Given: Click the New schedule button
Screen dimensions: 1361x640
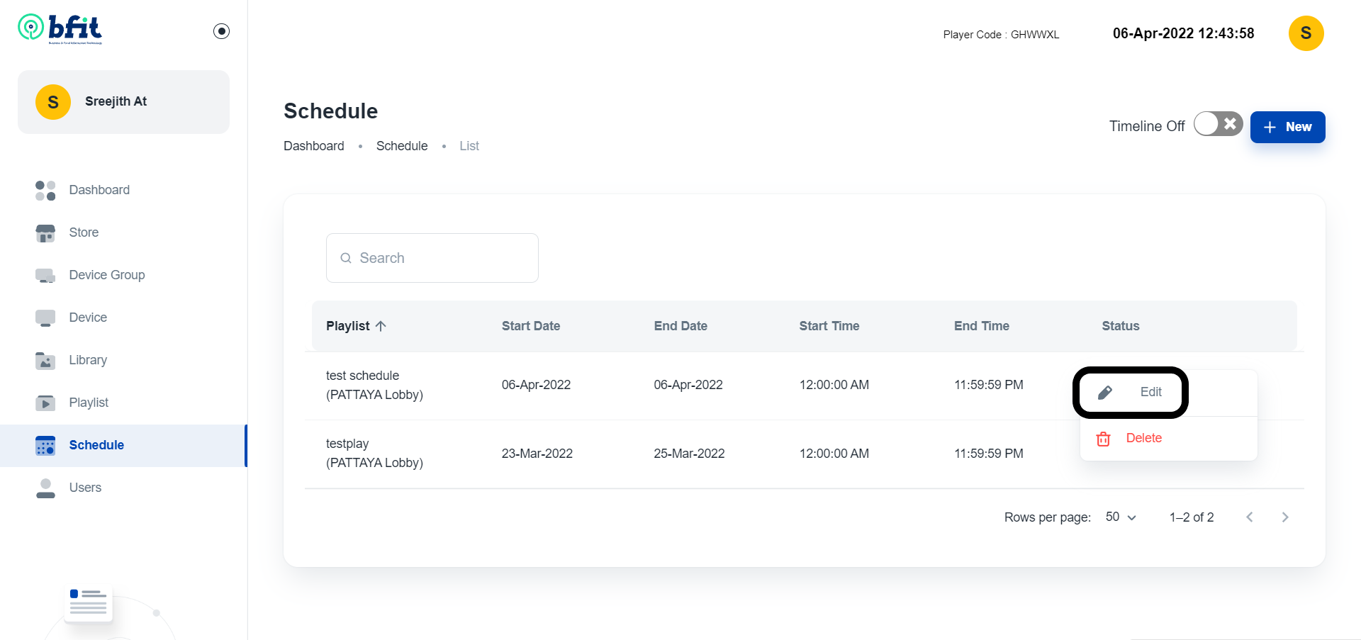Looking at the screenshot, I should pos(1287,127).
